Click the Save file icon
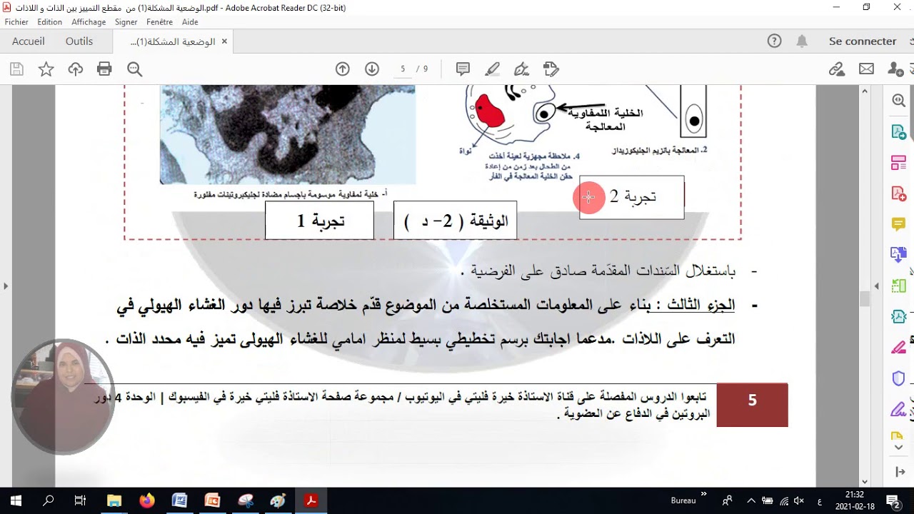This screenshot has width=914, height=514. 17,69
